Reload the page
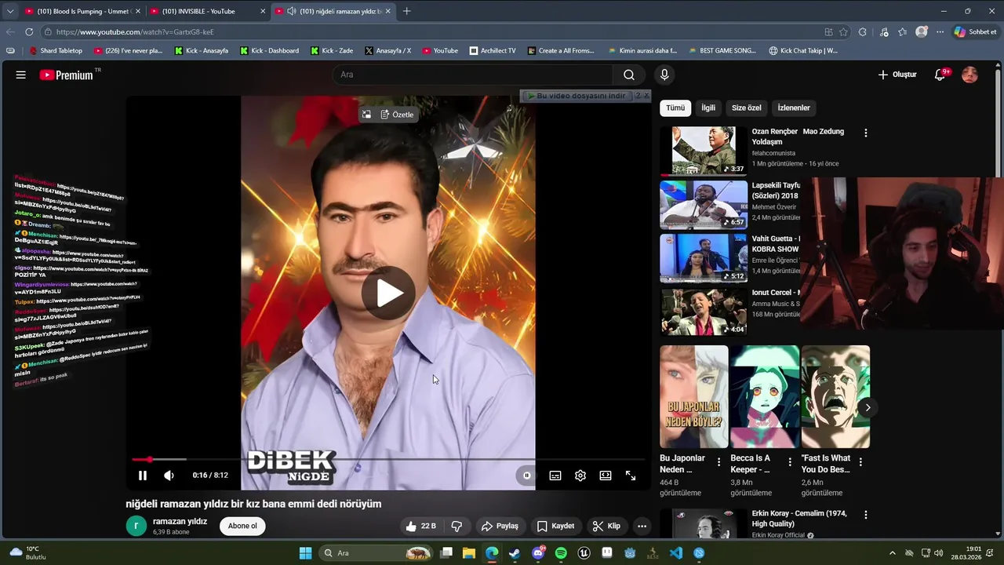The width and height of the screenshot is (1004, 565). (29, 32)
